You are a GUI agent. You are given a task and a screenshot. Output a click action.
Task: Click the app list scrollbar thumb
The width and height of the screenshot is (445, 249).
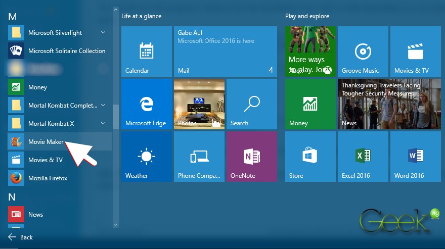(115, 117)
